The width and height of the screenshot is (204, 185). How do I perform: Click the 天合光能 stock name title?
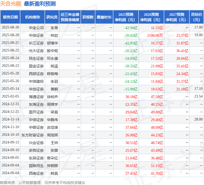coord(11,4)
